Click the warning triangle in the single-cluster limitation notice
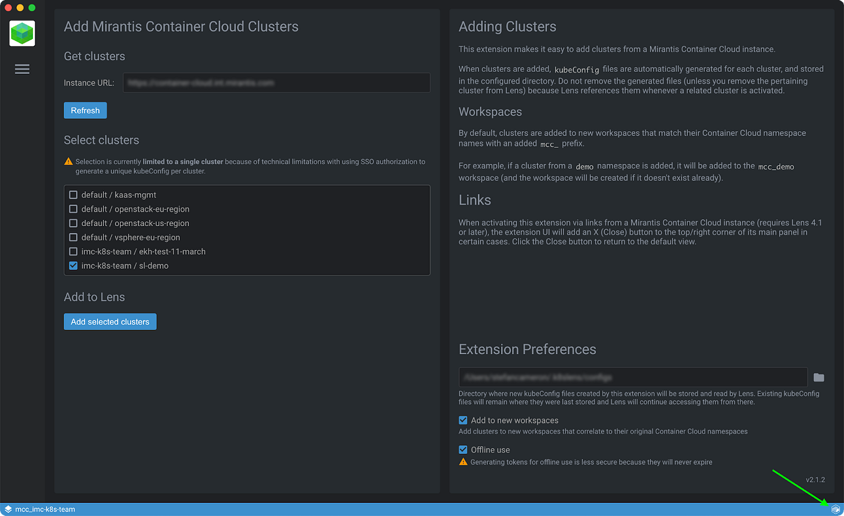 click(x=68, y=161)
